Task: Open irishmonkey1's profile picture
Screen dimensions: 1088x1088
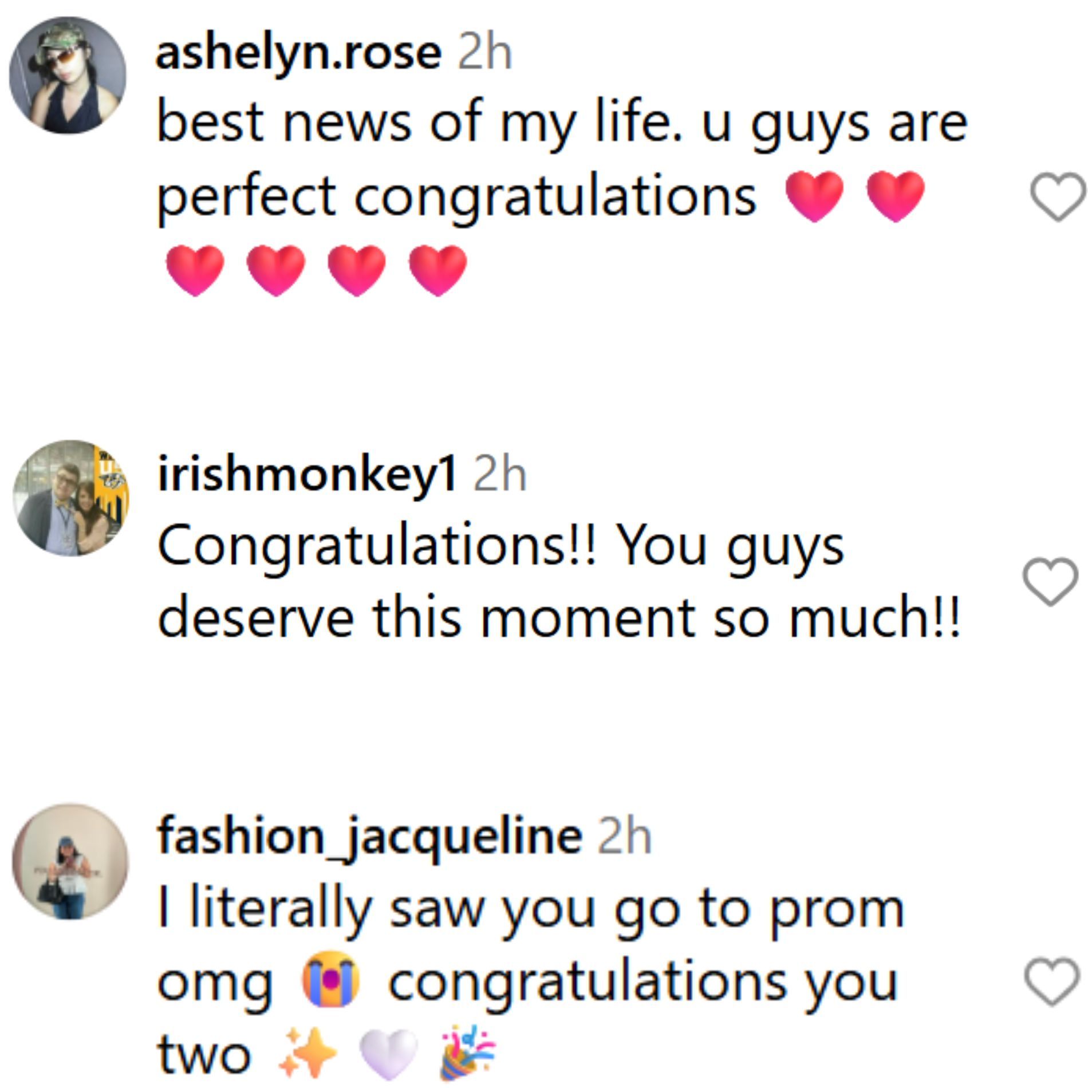Action: (71, 498)
